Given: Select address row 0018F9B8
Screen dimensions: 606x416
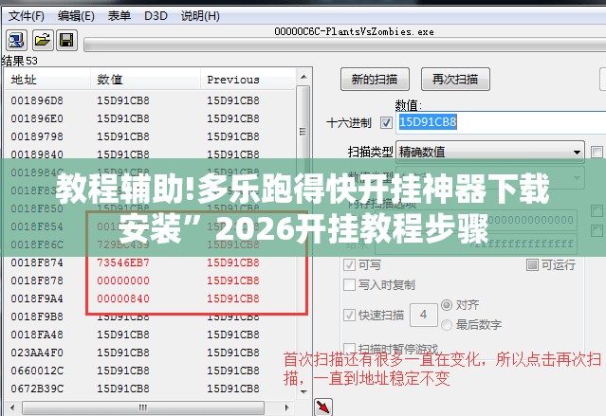Looking at the screenshot, I should pos(151,317).
